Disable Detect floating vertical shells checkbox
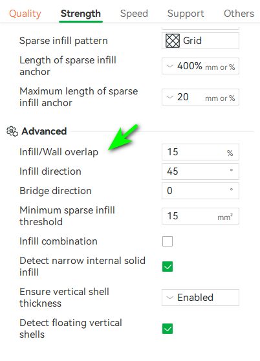The height and width of the screenshot is (361, 260). (168, 329)
